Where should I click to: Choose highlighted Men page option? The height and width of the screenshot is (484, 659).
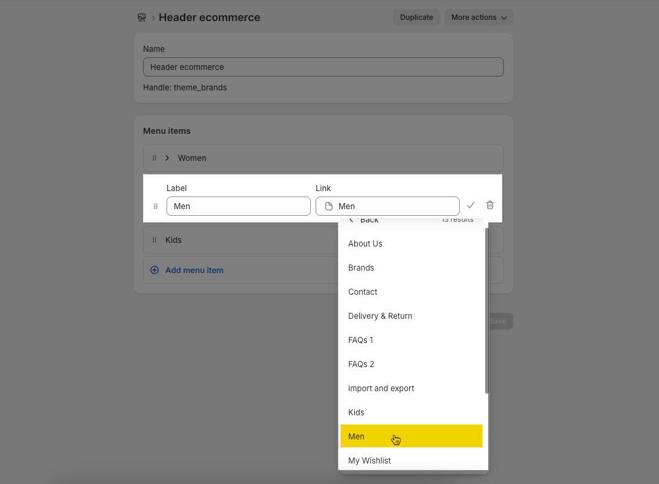coord(412,436)
